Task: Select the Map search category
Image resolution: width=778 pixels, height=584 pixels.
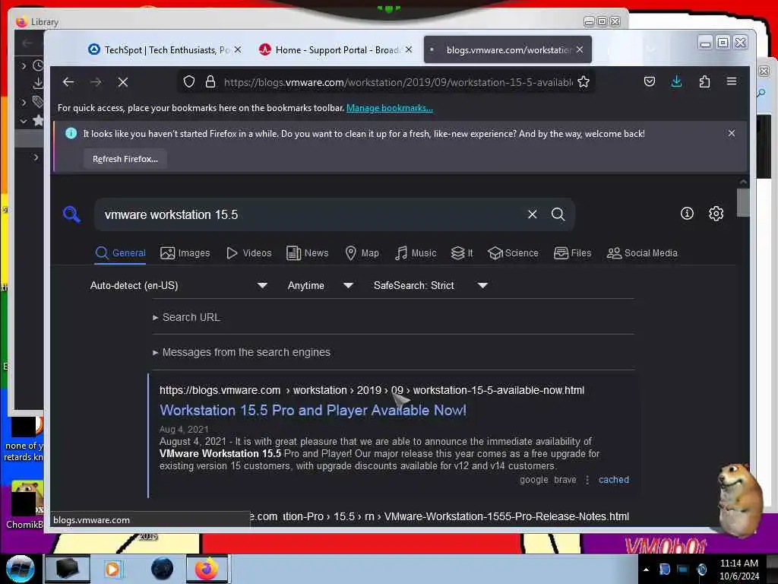Action: (362, 253)
